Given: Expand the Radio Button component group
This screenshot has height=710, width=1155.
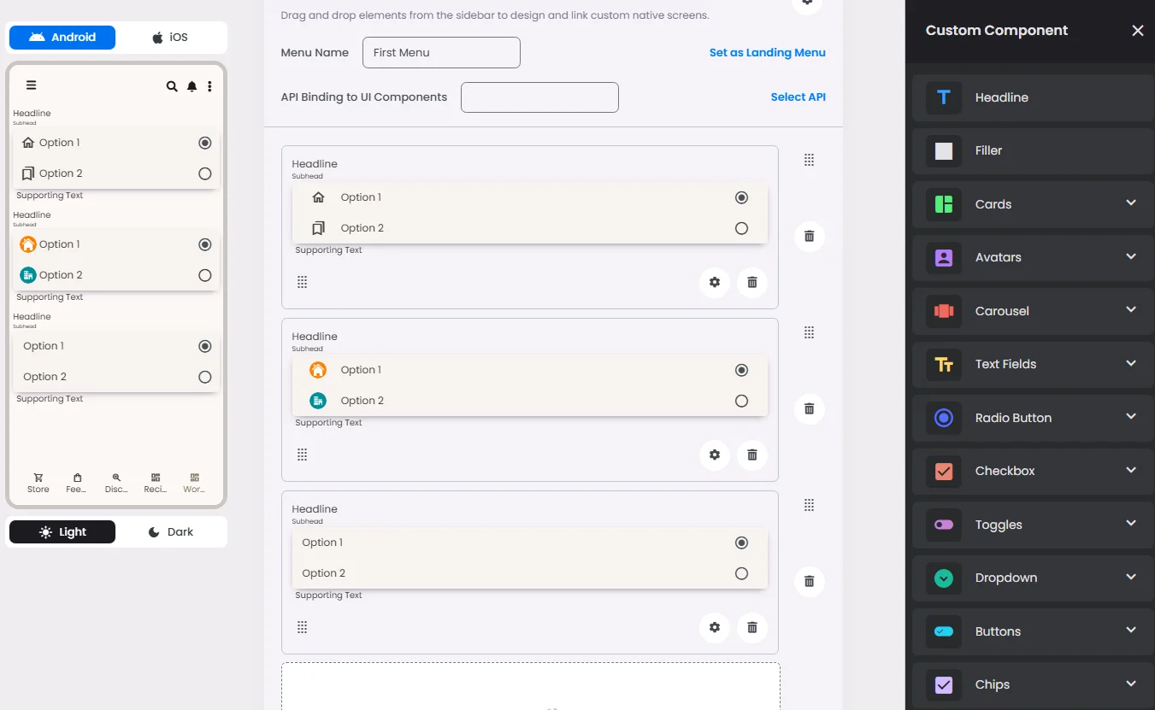Looking at the screenshot, I should click(x=1131, y=417).
